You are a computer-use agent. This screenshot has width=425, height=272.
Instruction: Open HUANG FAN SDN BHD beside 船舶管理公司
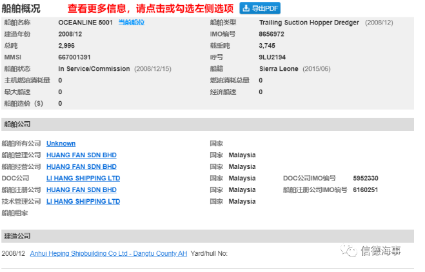pyautogui.click(x=81, y=155)
